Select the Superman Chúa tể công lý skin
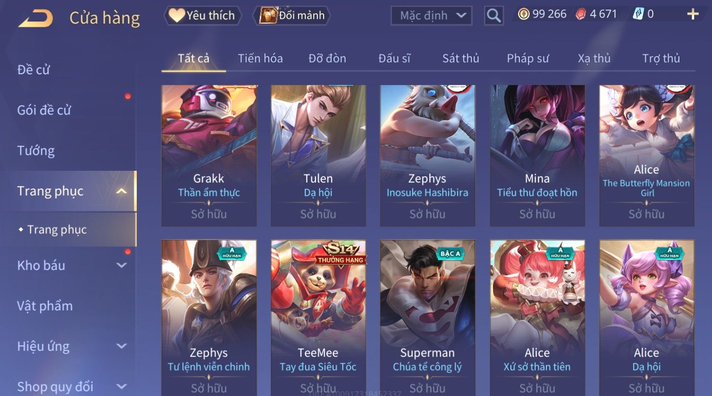Viewport: 712px width, 396px height. (x=428, y=317)
